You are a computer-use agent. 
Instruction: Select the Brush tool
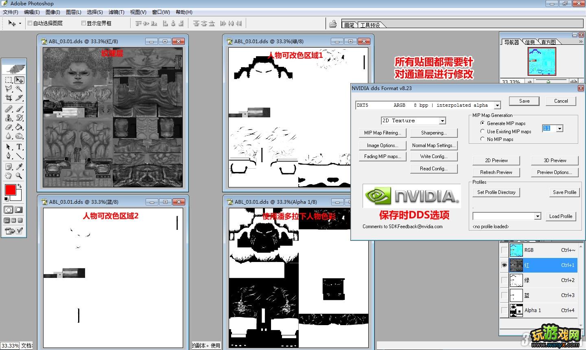click(19, 109)
